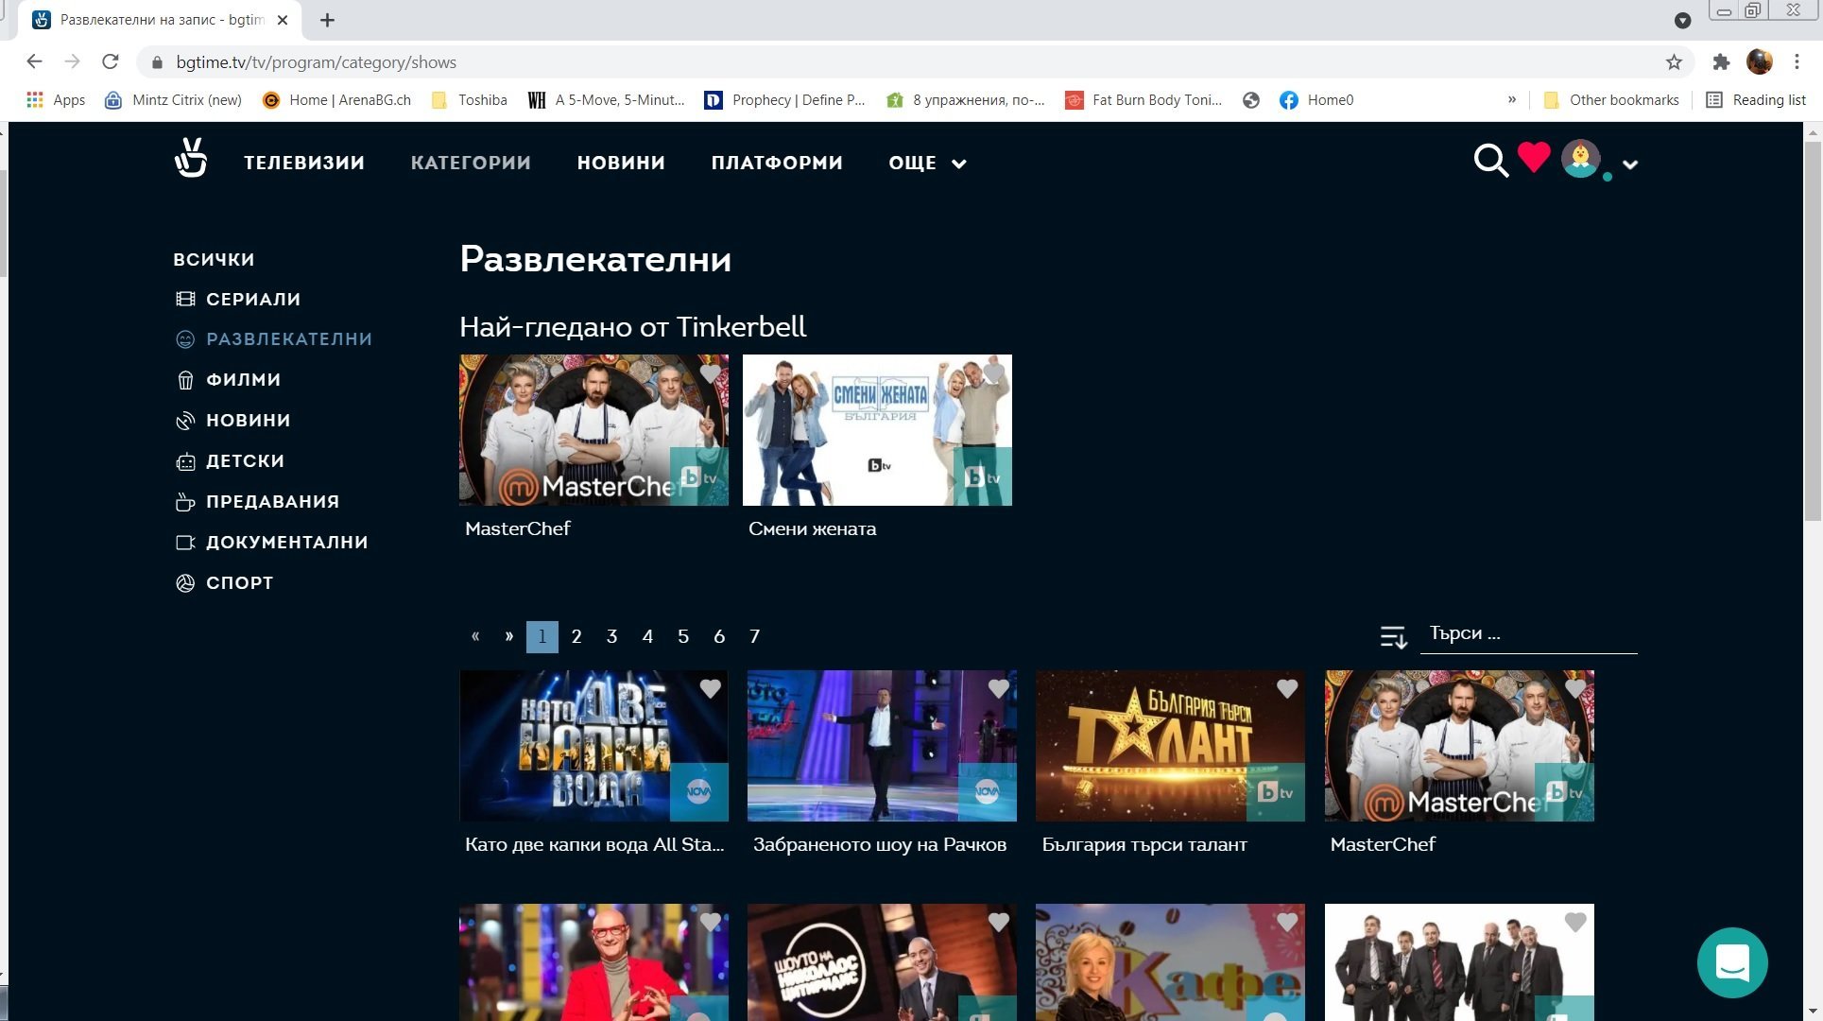Image resolution: width=1823 pixels, height=1021 pixels.
Task: Open the search magnifier icon
Action: tap(1490, 161)
